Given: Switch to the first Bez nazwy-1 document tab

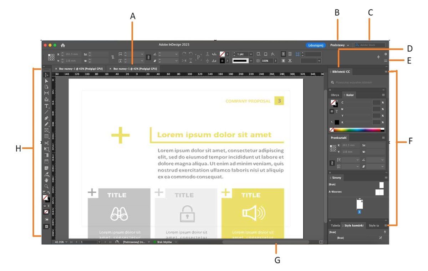Looking at the screenshot, I should tap(80, 68).
